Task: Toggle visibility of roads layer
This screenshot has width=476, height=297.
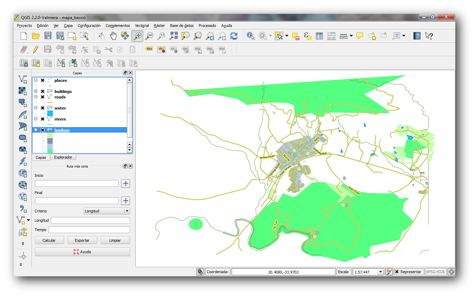Action: coord(42,97)
